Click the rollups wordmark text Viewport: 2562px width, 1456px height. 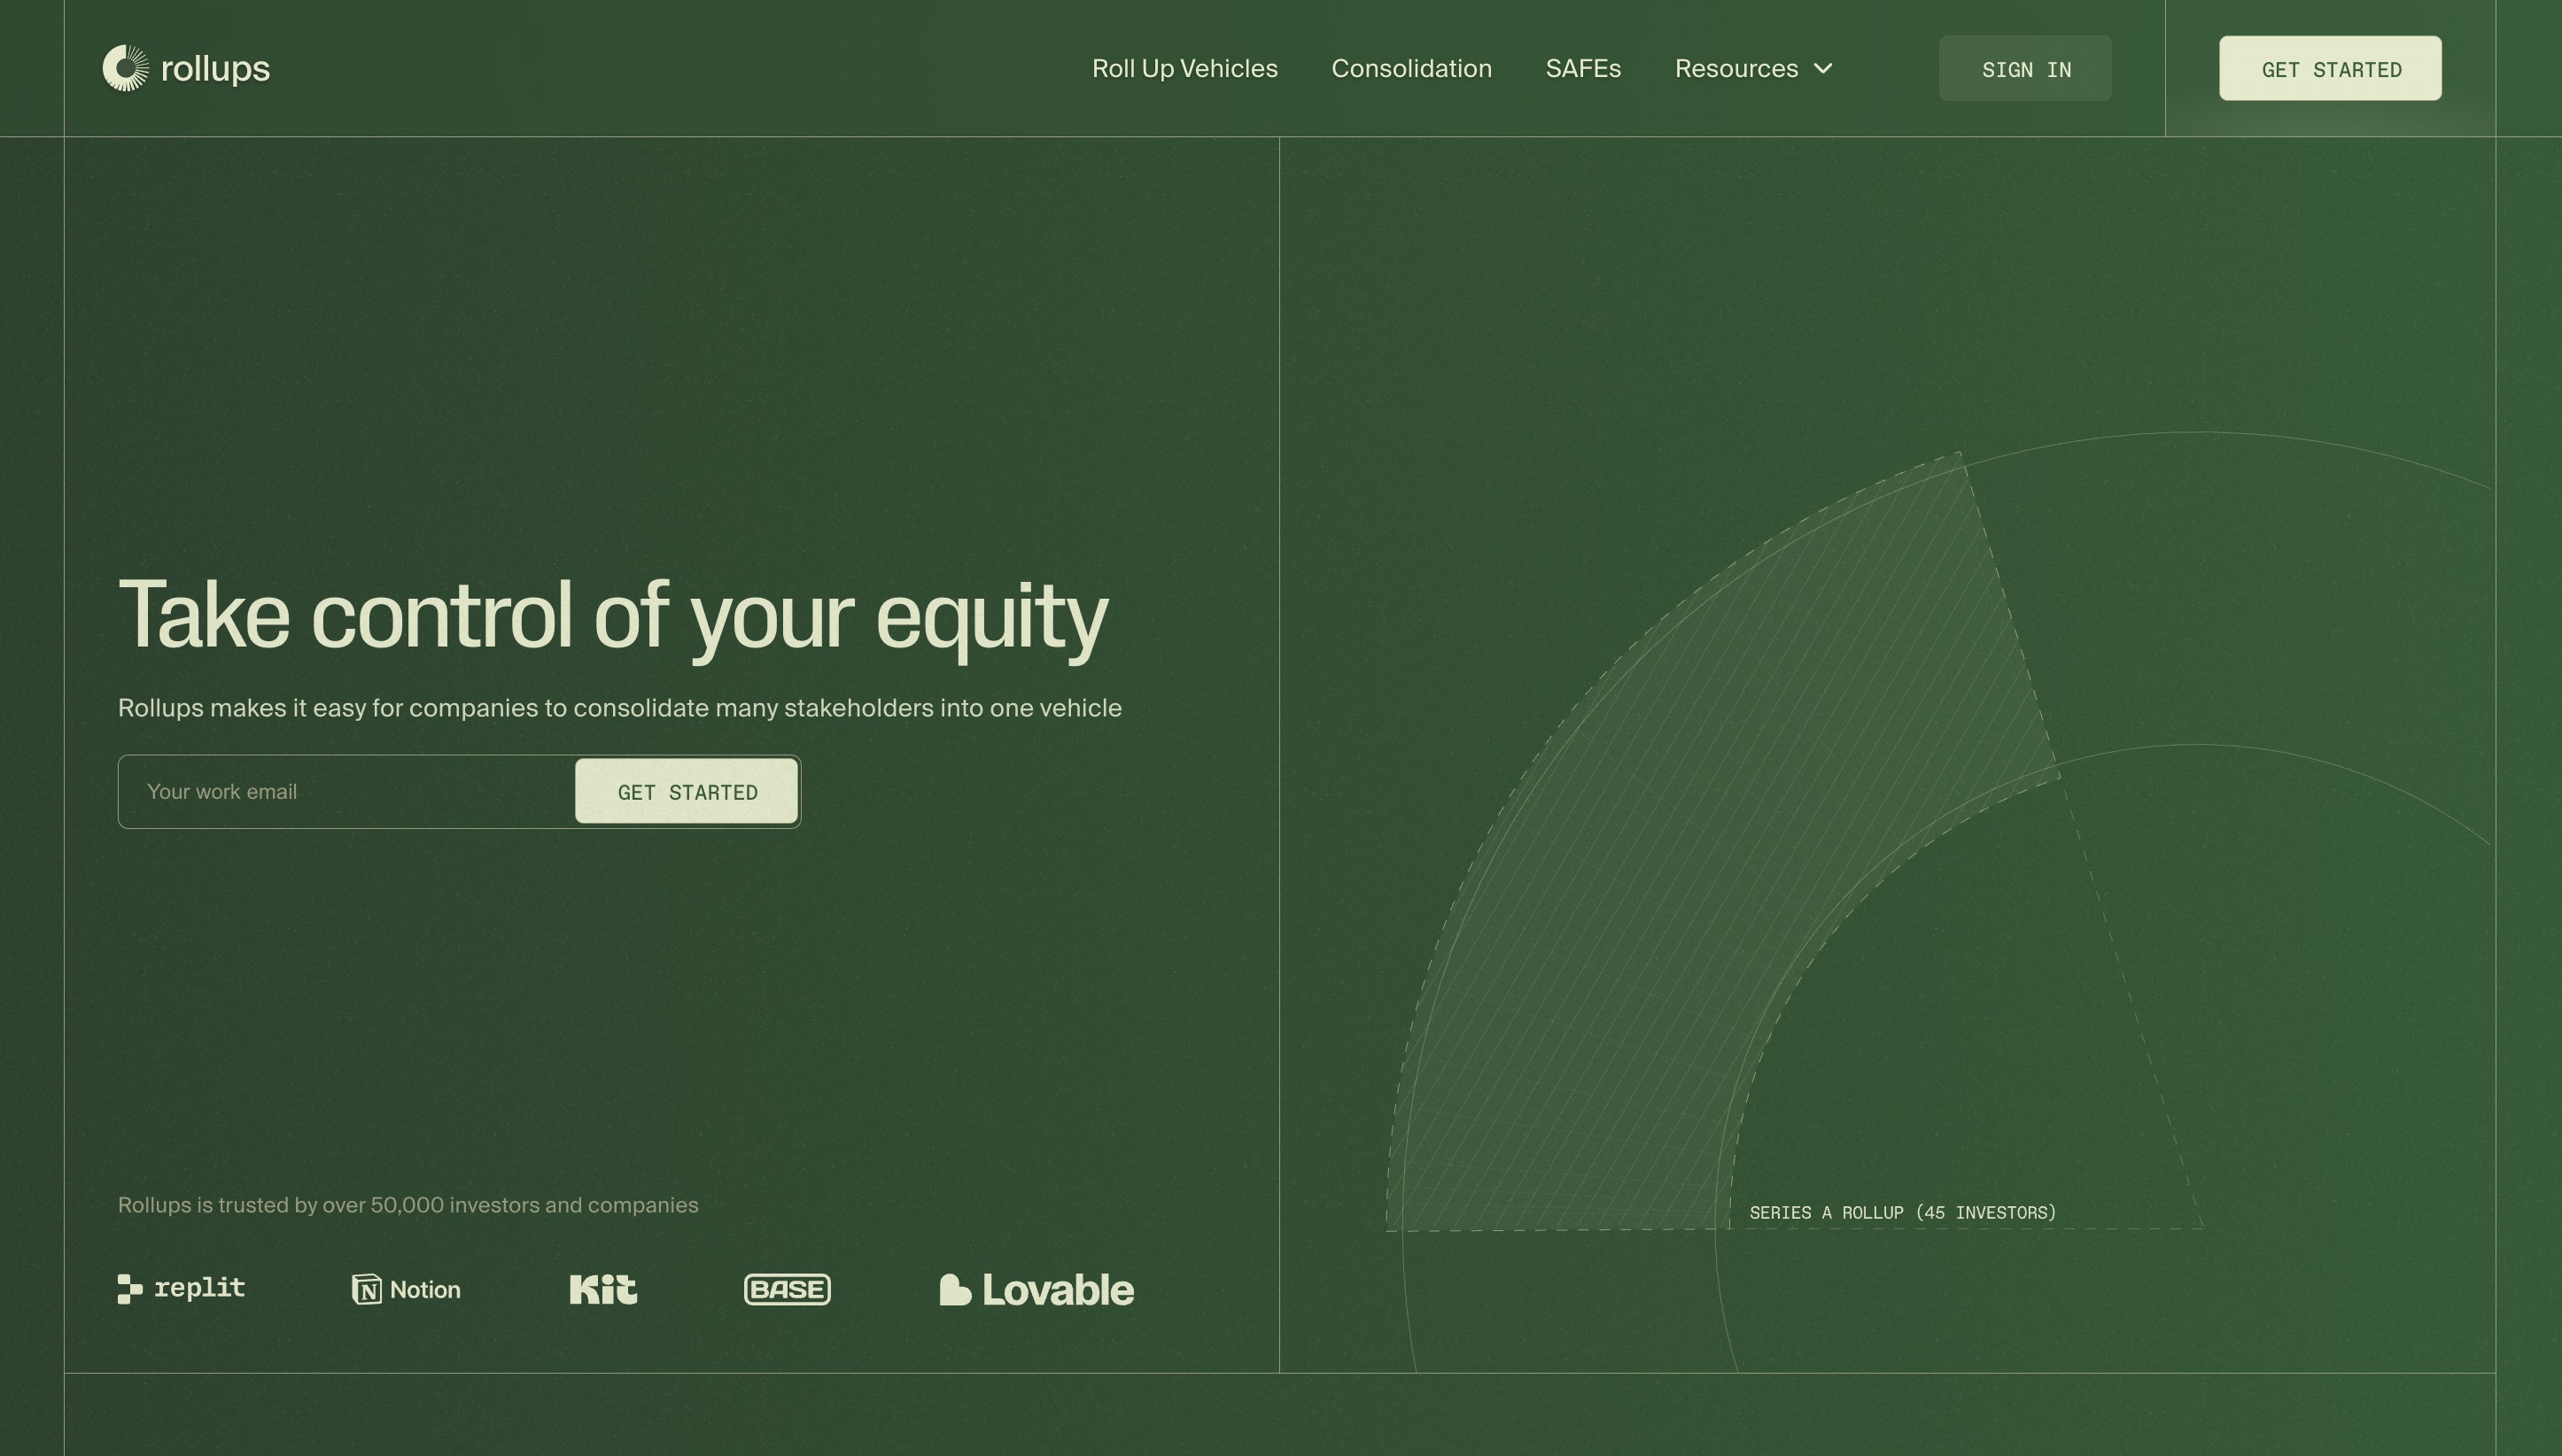point(215,69)
